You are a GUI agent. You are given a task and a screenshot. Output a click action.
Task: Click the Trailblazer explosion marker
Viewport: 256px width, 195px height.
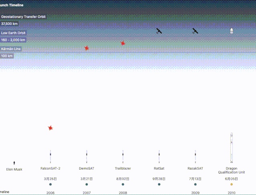123,43
